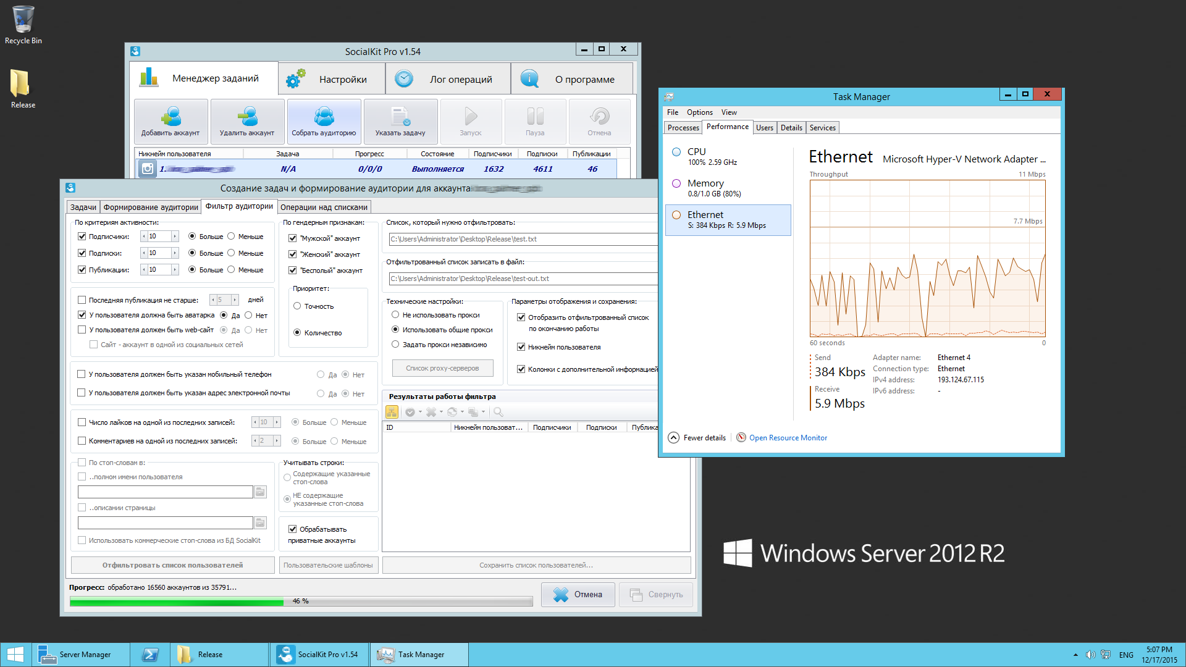Image resolution: width=1186 pixels, height=667 pixels.
Task: Enable 'Последняя публикация не старше' checkbox
Action: tap(82, 300)
